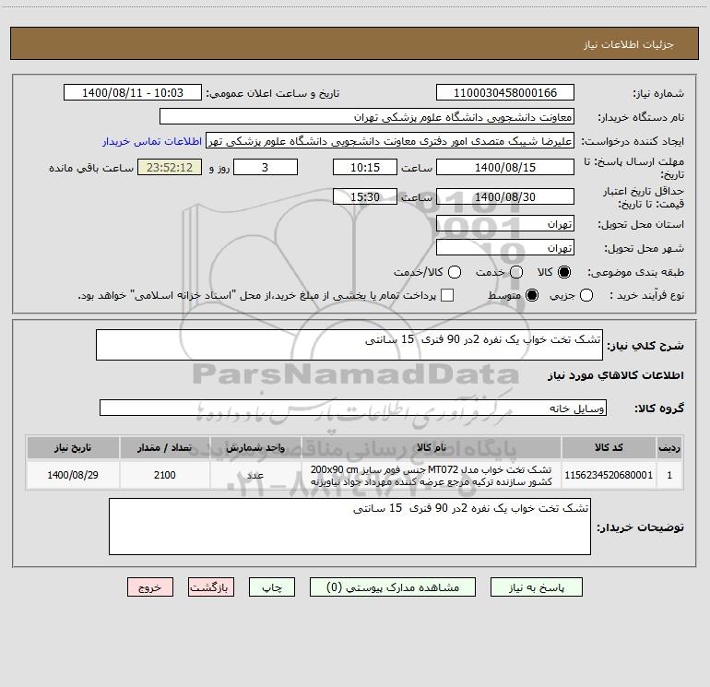Click the استان محل تحویل field تهران
This screenshot has width=710, height=687.
click(x=505, y=223)
